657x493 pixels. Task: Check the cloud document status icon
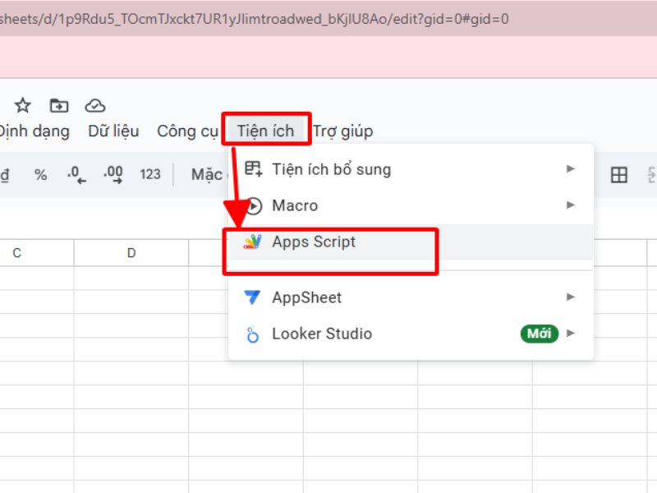pos(96,105)
